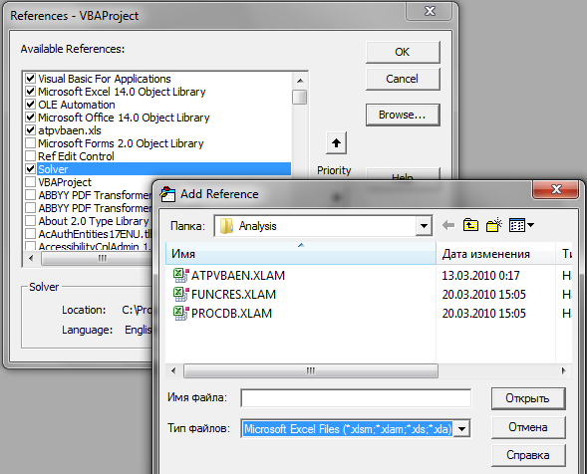Click the Имя файла input field
The height and width of the screenshot is (474, 587).
[356, 398]
